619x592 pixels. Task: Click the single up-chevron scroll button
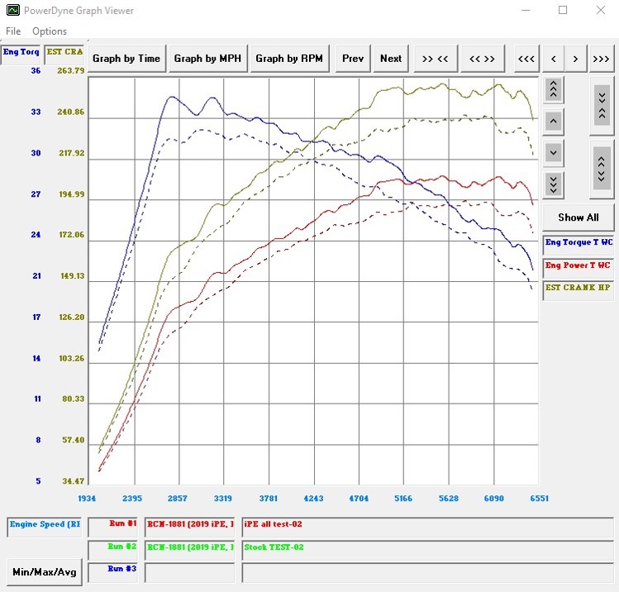point(554,122)
